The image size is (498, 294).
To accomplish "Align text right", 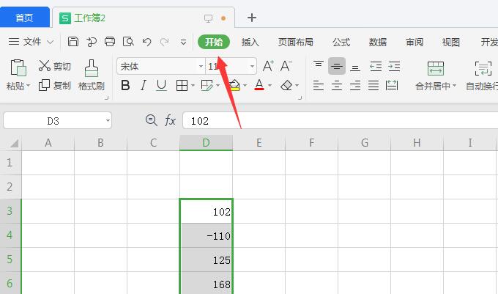I will [355, 86].
